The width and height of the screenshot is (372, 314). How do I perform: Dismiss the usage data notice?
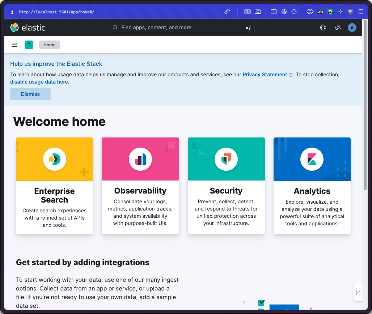(x=30, y=94)
